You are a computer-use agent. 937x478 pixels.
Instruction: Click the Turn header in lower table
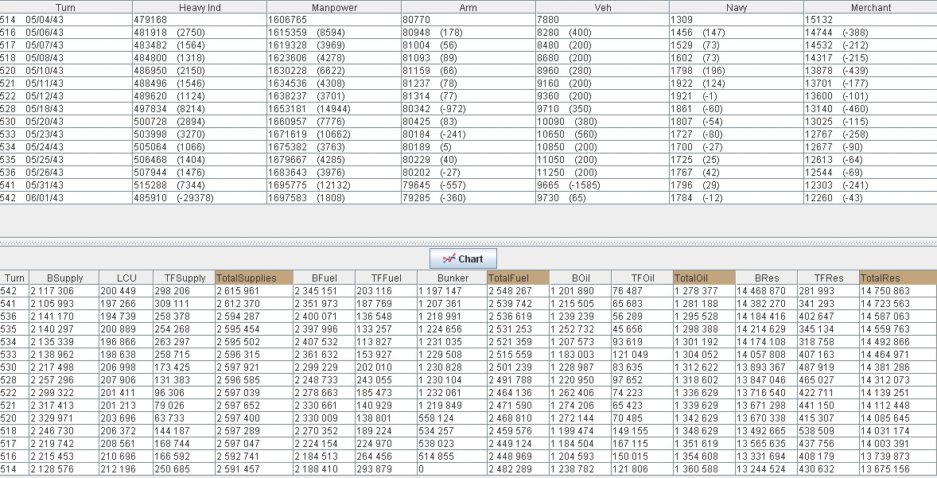(14, 278)
